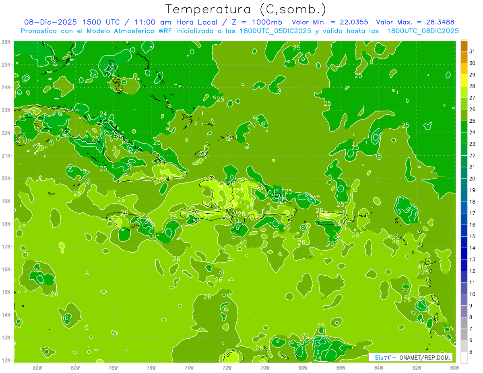
Task: Click the '82W' longitude axis label
Action: [37, 367]
